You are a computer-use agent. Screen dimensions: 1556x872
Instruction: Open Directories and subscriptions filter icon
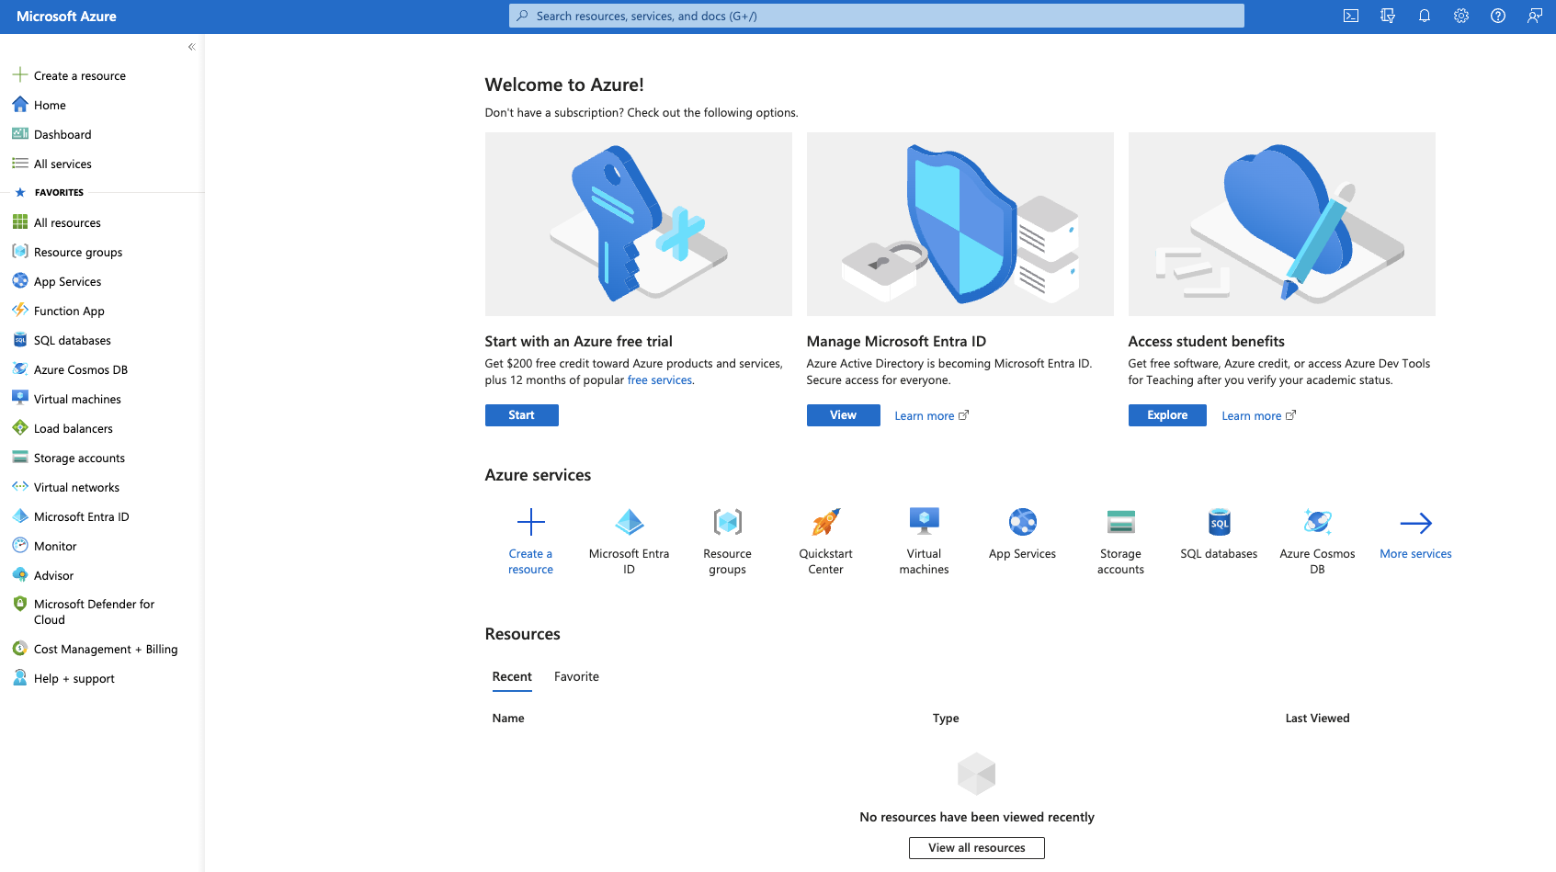point(1388,16)
